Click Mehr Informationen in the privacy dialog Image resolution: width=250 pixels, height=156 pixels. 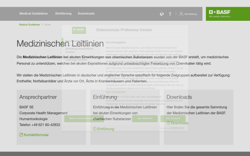point(116,92)
